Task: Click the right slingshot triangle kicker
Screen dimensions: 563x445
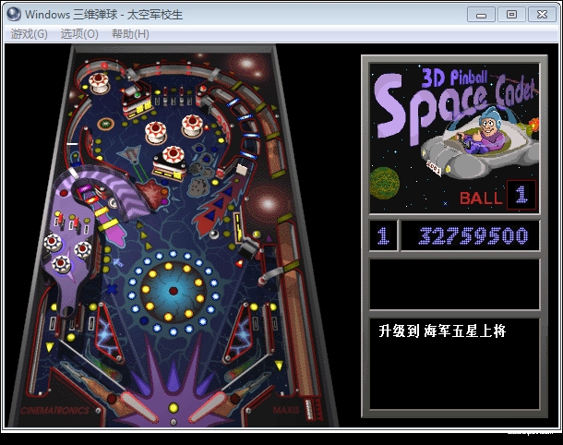Action: tap(238, 333)
